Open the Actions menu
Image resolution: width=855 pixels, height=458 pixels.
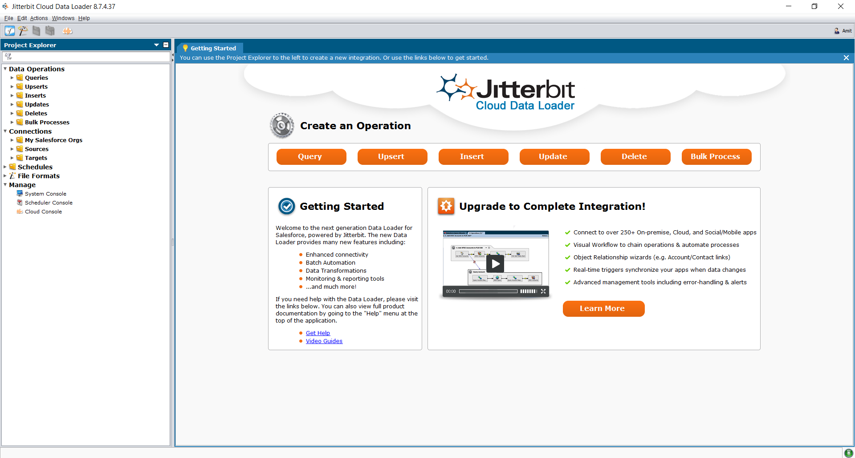39,18
